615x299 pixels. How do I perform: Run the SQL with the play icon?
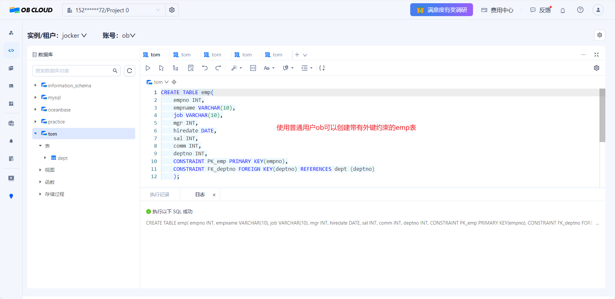pyautogui.click(x=148, y=68)
